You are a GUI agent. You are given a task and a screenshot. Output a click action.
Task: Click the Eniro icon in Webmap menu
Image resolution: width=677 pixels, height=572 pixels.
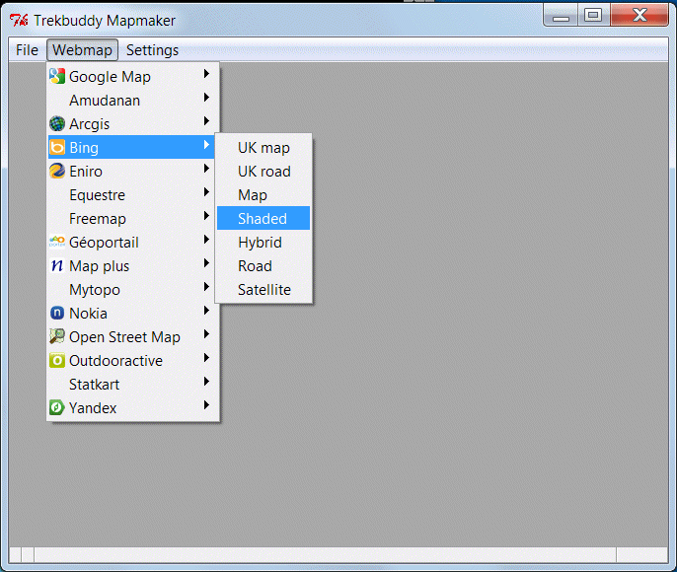(x=57, y=172)
